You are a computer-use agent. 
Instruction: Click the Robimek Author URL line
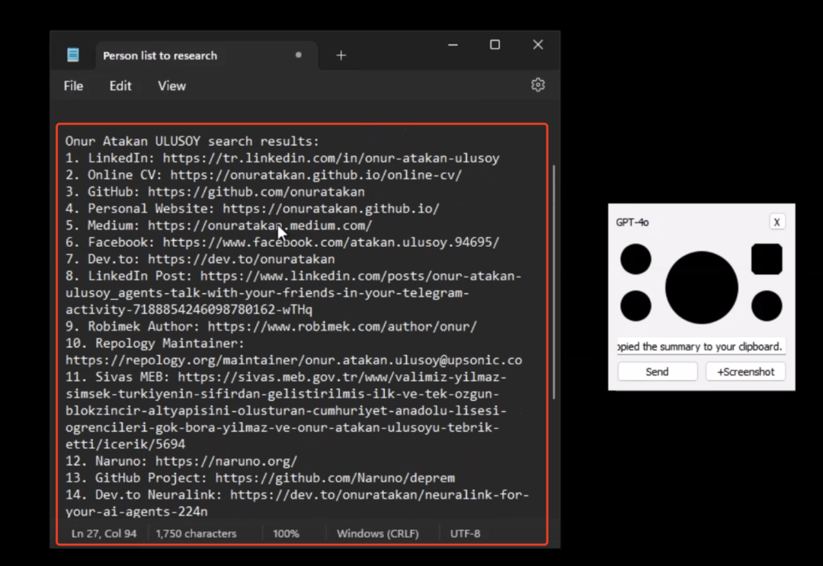(x=271, y=326)
